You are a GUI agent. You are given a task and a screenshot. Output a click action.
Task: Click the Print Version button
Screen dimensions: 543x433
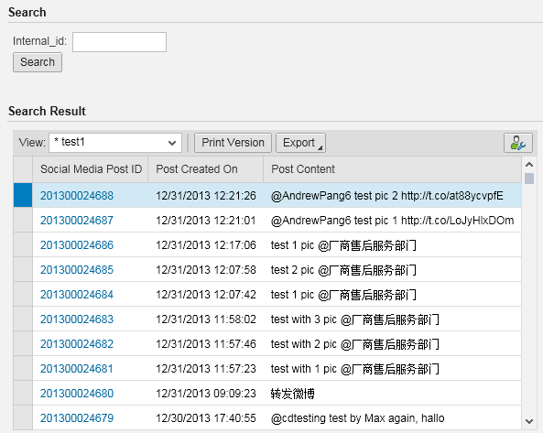233,143
